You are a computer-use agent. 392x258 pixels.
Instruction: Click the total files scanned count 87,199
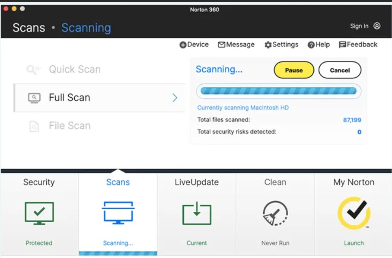(x=352, y=120)
